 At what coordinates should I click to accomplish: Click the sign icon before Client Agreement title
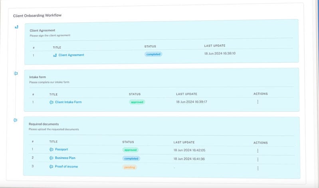(x=55, y=55)
